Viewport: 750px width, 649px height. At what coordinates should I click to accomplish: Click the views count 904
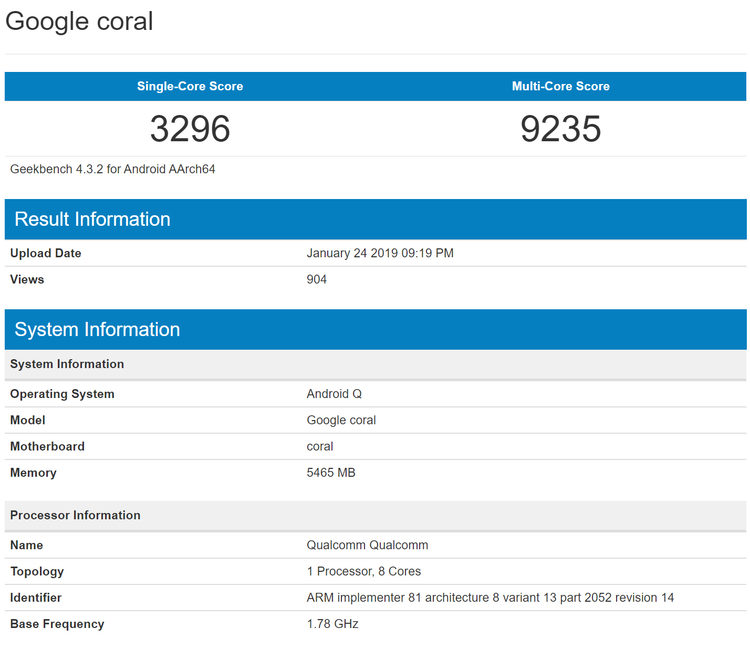click(316, 279)
